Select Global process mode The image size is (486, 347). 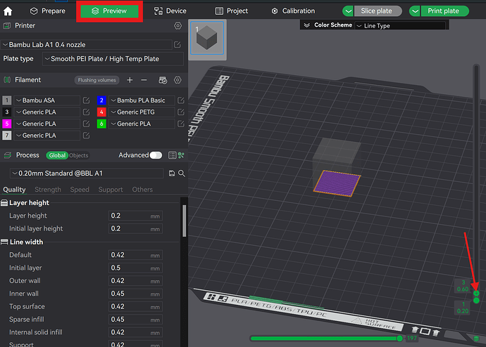(57, 155)
